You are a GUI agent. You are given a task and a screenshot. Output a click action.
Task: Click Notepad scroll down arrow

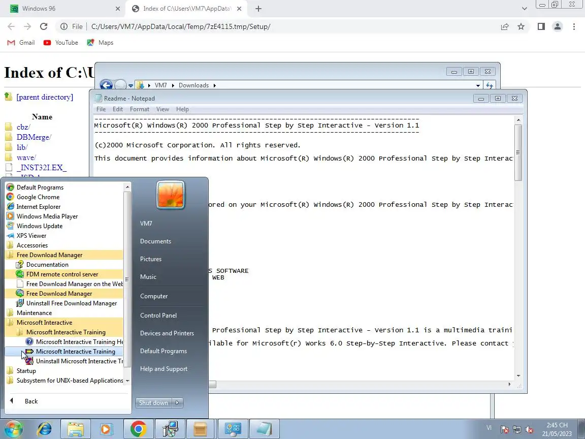[518, 376]
